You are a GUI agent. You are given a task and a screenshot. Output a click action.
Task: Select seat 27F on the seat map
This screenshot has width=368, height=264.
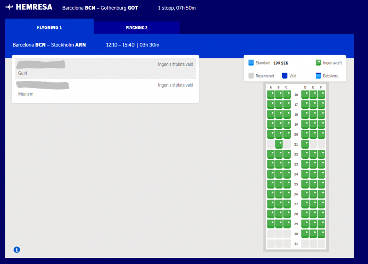pos(321,204)
